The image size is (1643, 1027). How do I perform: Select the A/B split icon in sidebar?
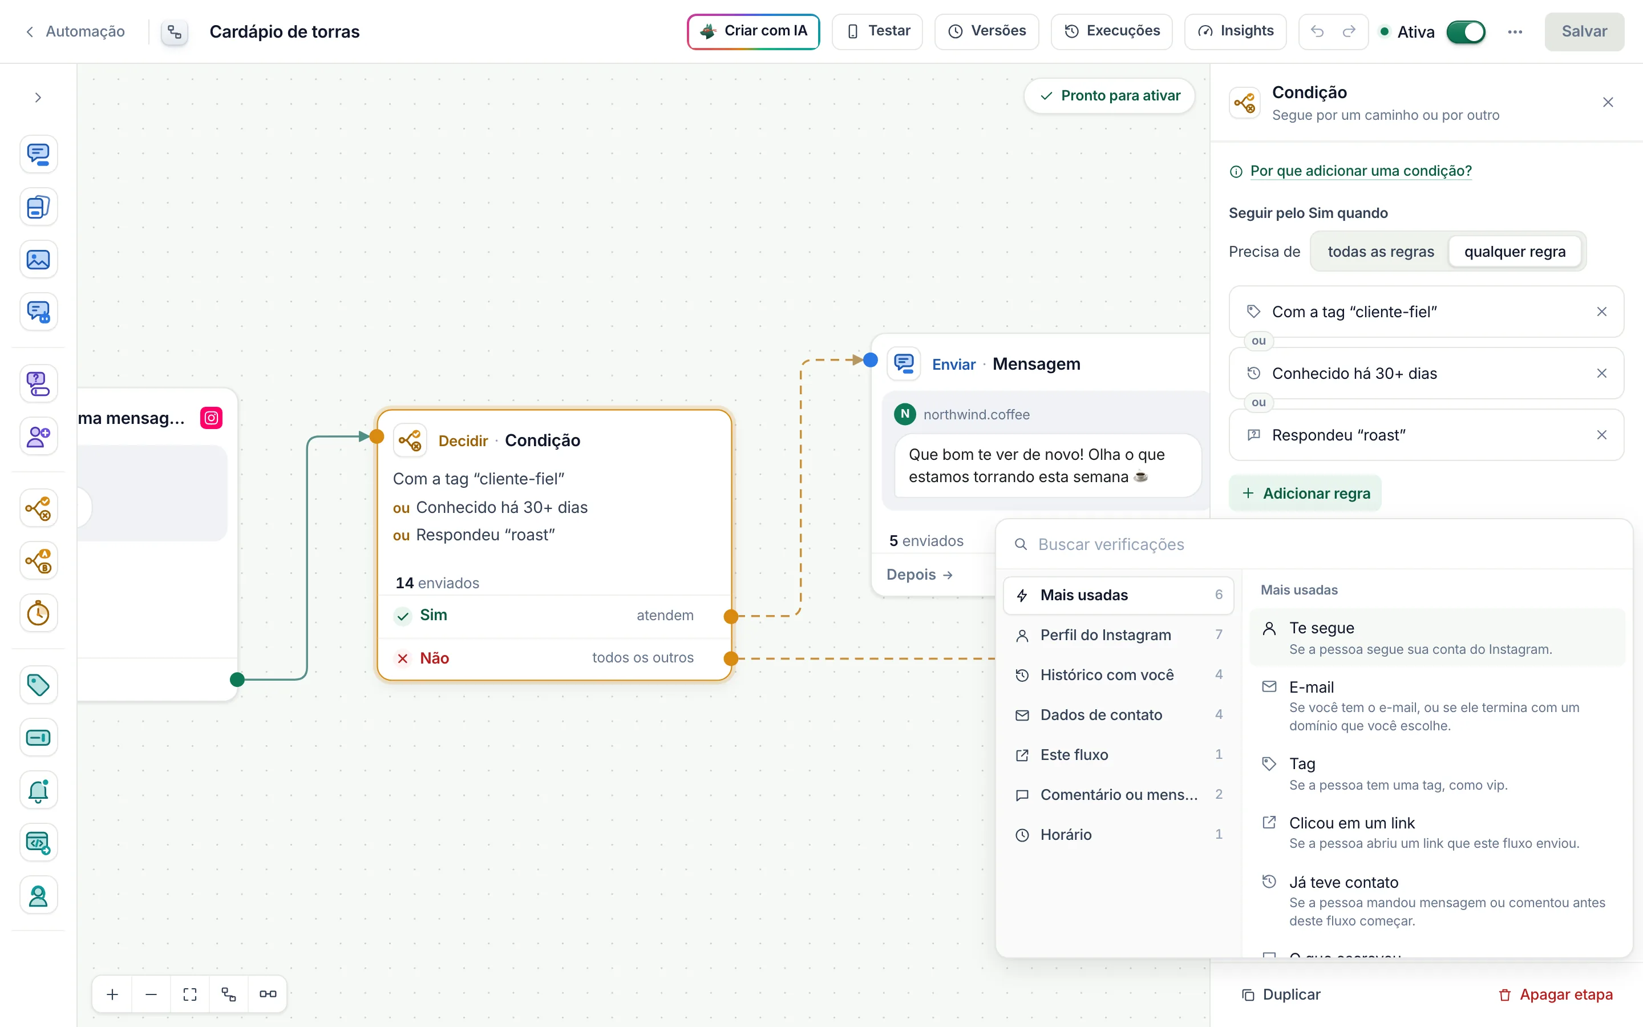38,561
